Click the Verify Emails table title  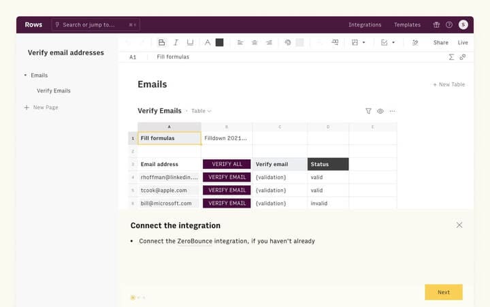click(159, 111)
